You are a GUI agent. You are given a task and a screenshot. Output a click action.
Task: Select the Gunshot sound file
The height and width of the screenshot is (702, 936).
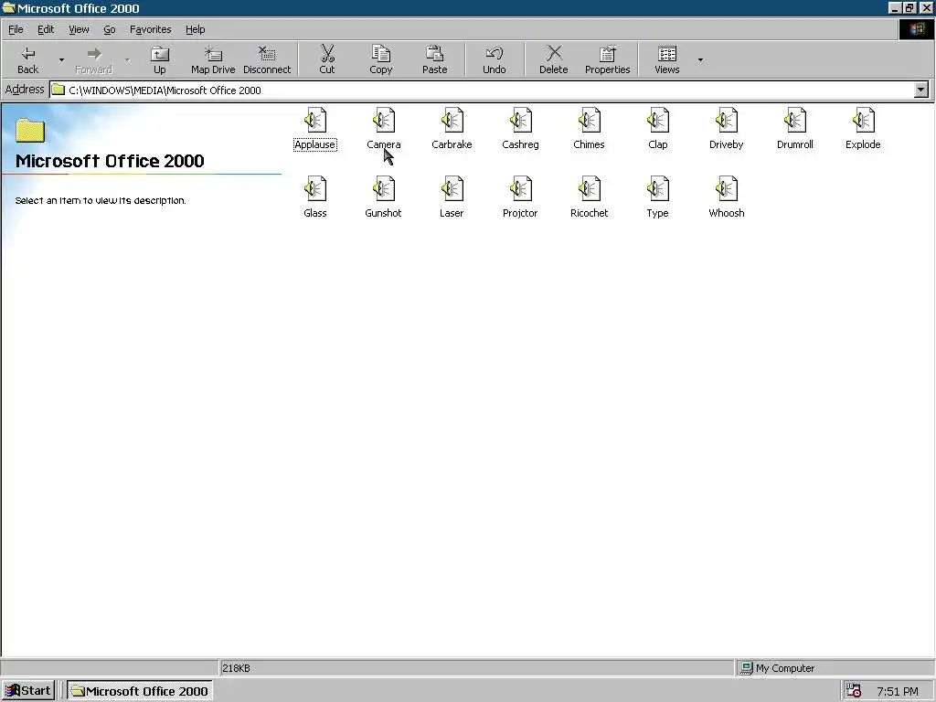pos(383,197)
